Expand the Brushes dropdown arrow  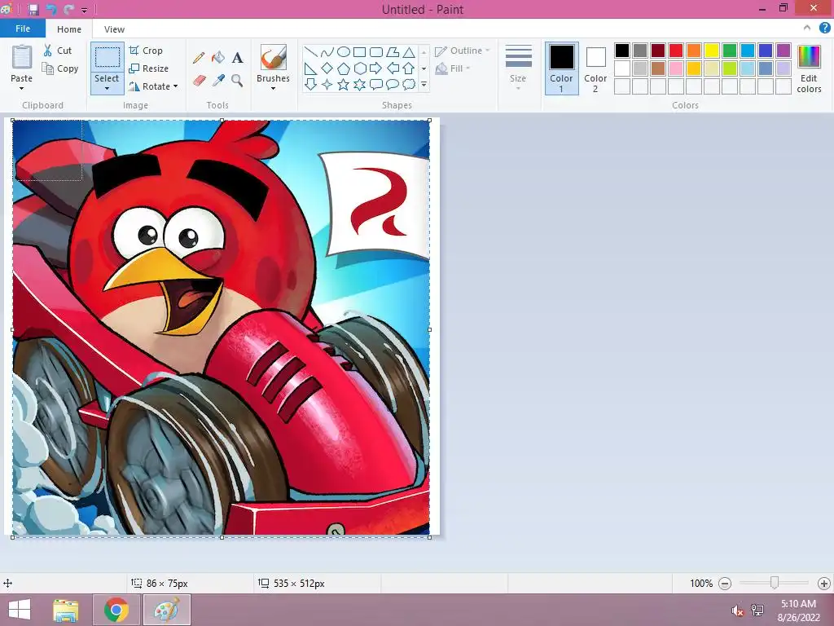[x=274, y=88]
